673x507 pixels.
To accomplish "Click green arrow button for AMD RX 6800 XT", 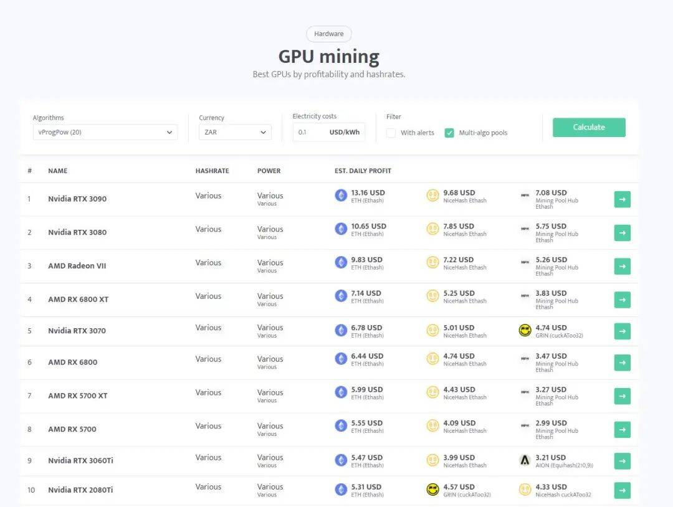I will point(622,300).
